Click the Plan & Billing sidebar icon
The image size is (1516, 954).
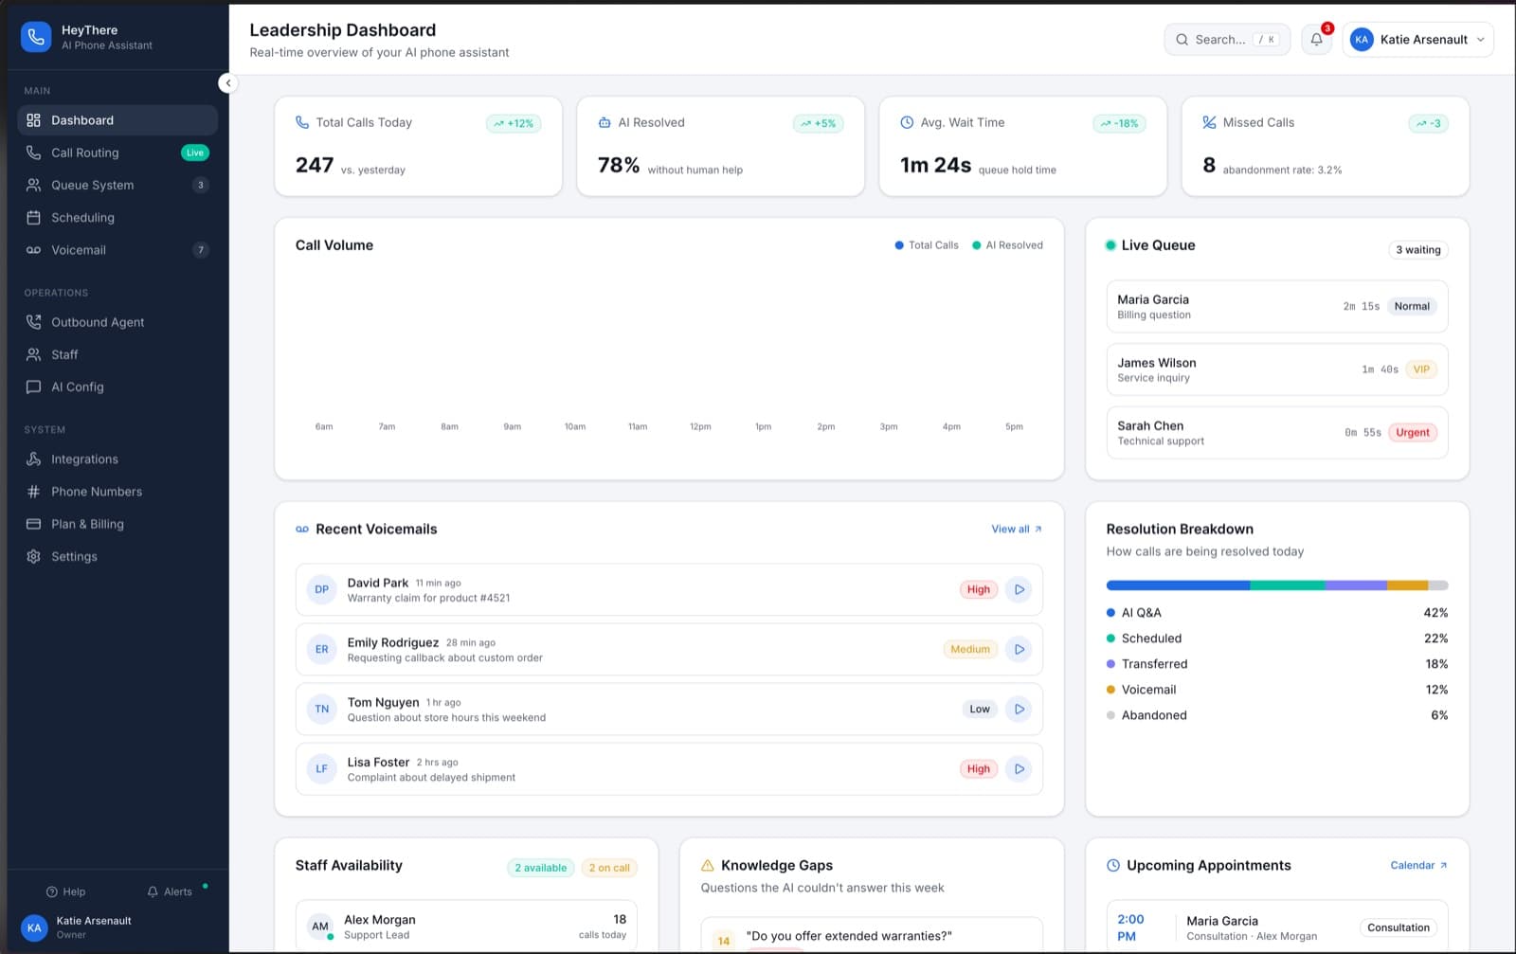point(33,524)
